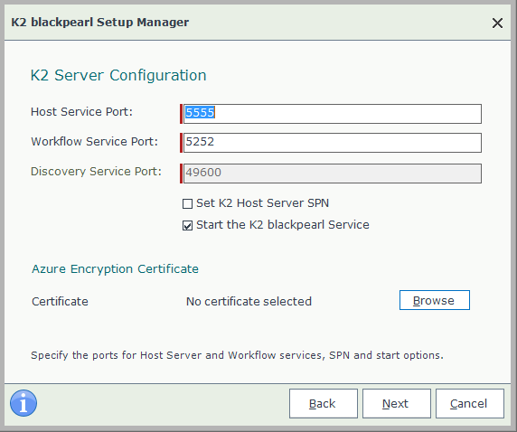Focus the Workflow Service Port field
The height and width of the screenshot is (432, 517).
click(x=332, y=143)
